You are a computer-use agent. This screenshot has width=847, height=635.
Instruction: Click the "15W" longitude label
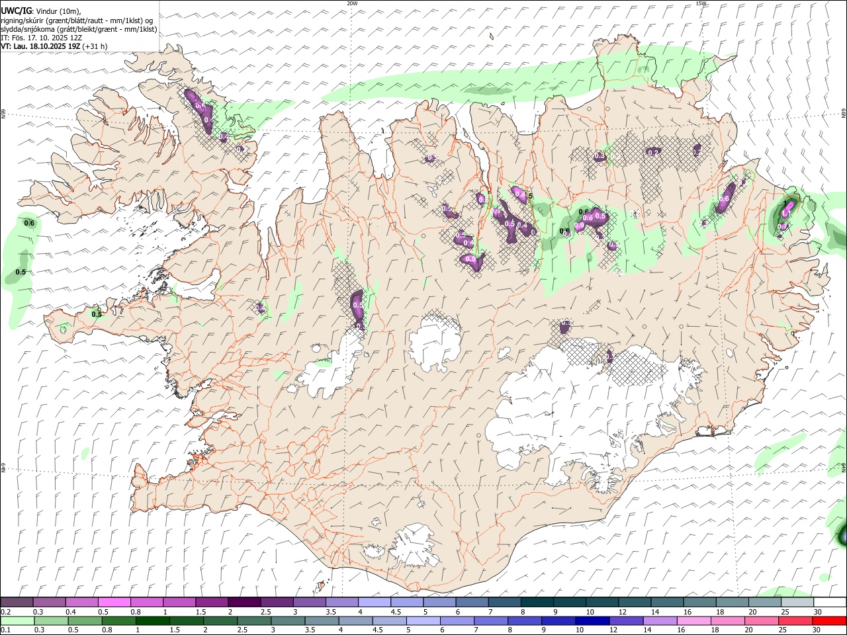click(x=701, y=3)
